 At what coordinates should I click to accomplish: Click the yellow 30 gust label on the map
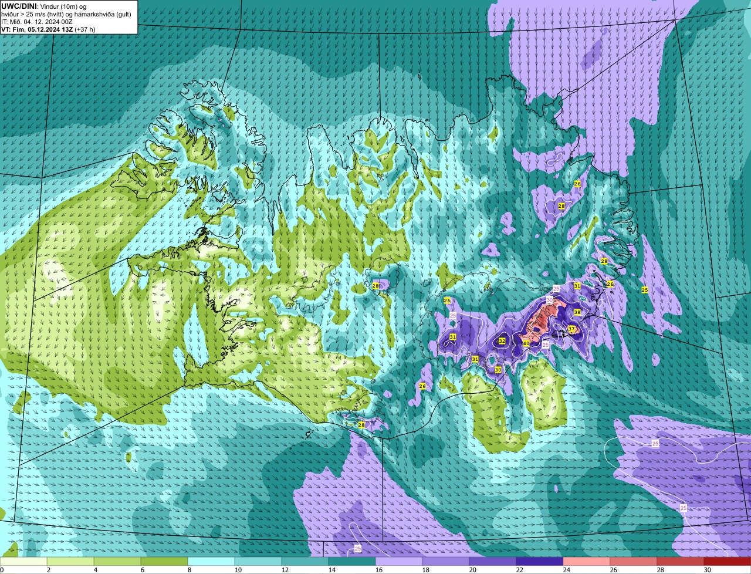pyautogui.click(x=498, y=370)
